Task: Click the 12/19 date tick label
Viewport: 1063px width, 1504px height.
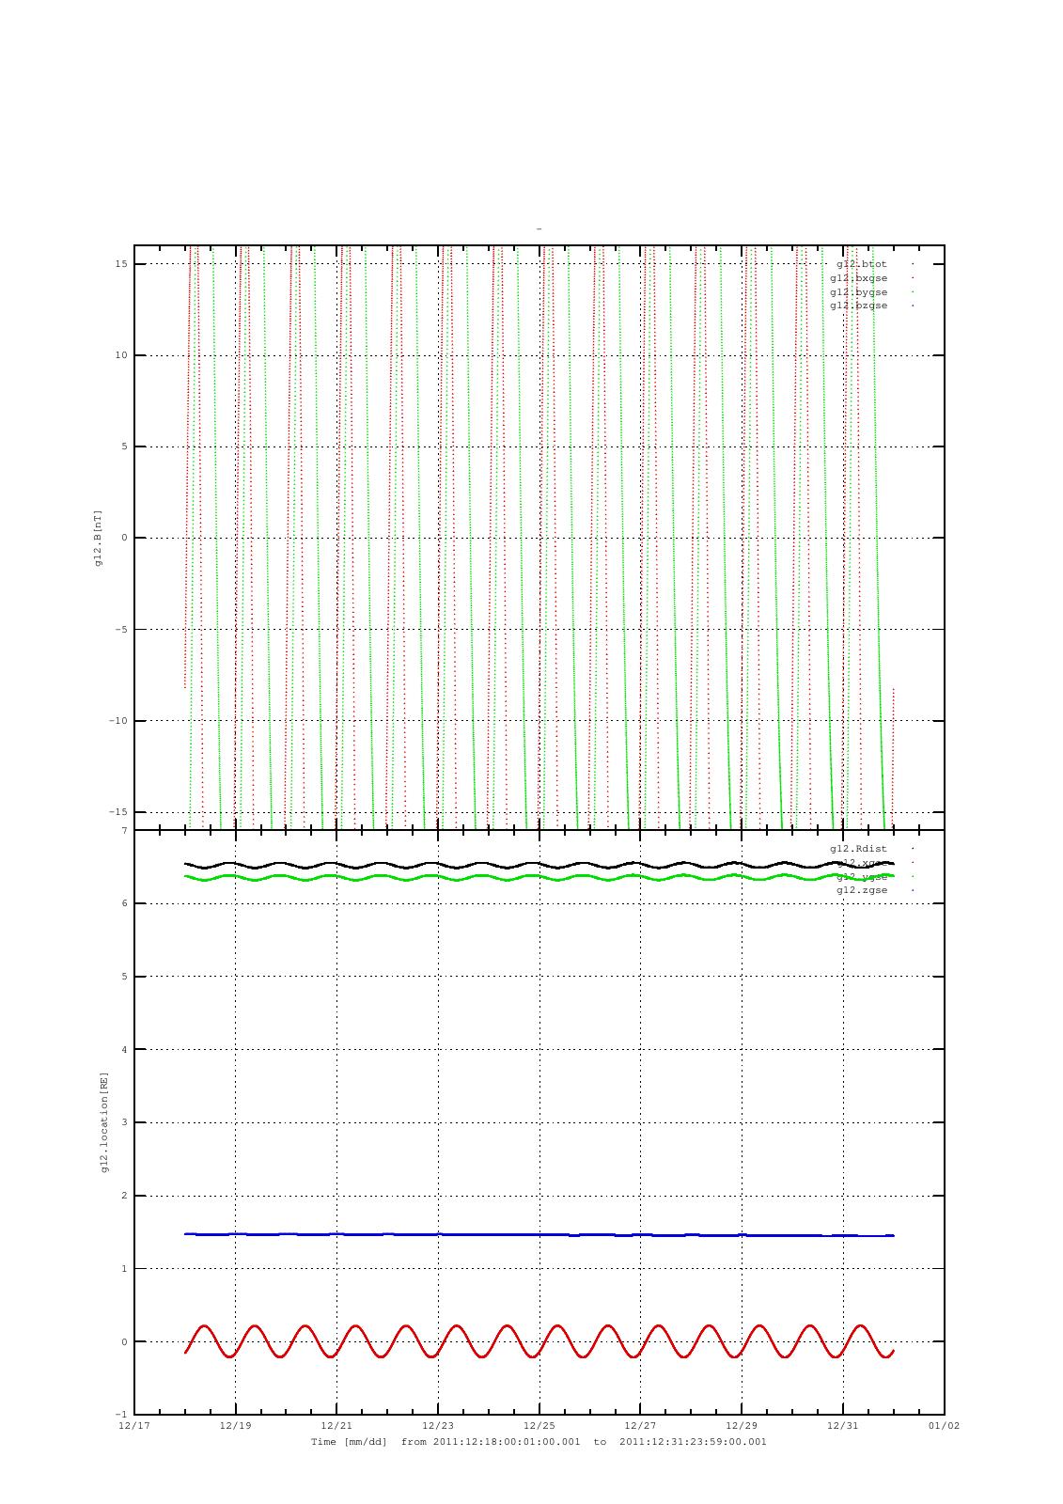Action: click(235, 1426)
